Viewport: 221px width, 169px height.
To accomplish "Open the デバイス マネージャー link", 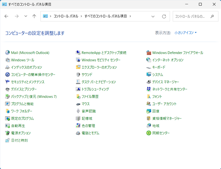I will point(166,82).
